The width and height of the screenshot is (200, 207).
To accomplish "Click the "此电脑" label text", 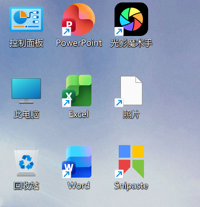I will click(x=26, y=114).
